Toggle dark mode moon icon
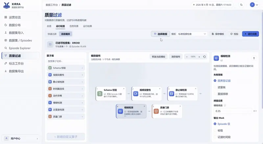The height and width of the screenshot is (144, 263). tap(241, 5)
